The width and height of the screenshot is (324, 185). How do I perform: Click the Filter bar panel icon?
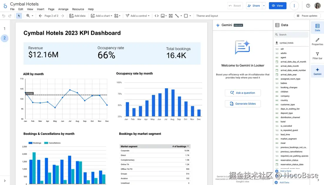click(317, 56)
